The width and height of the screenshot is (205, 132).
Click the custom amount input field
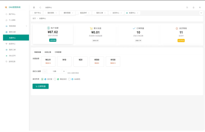[x=54, y=71]
